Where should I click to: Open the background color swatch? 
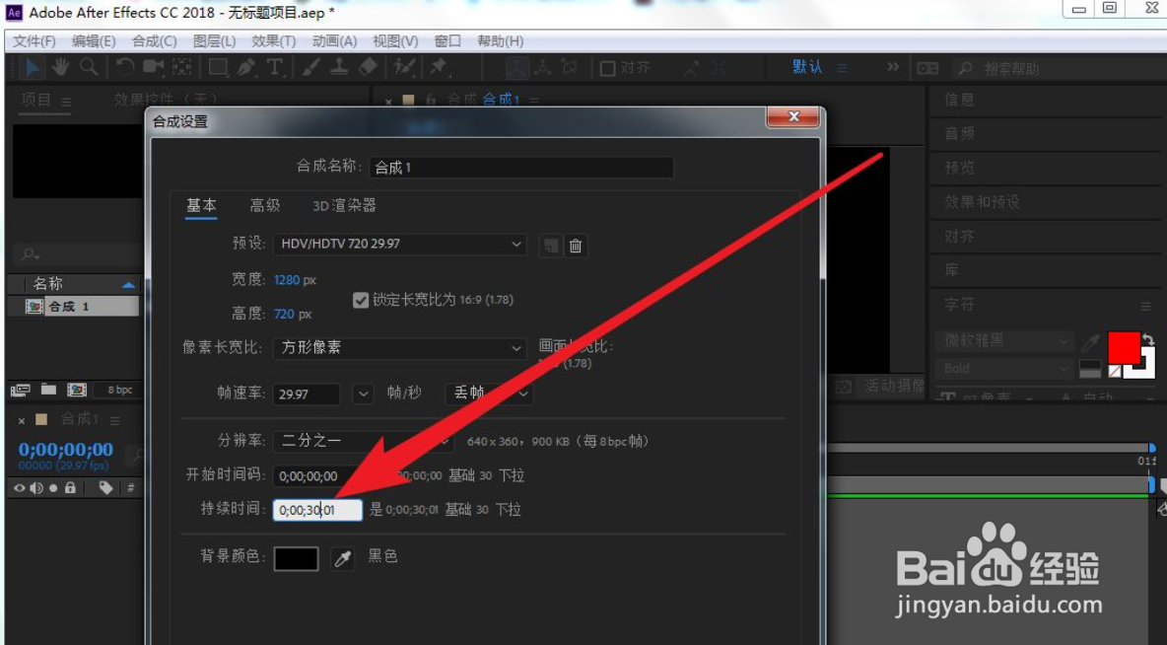[296, 557]
